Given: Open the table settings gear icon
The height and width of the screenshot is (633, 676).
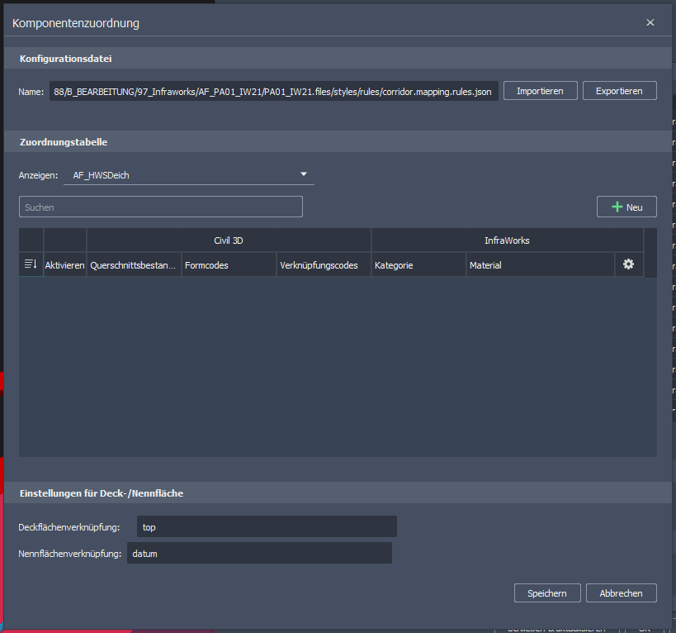Looking at the screenshot, I should (629, 264).
